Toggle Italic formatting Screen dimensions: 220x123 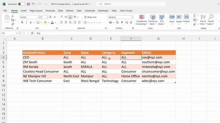tap(26, 22)
